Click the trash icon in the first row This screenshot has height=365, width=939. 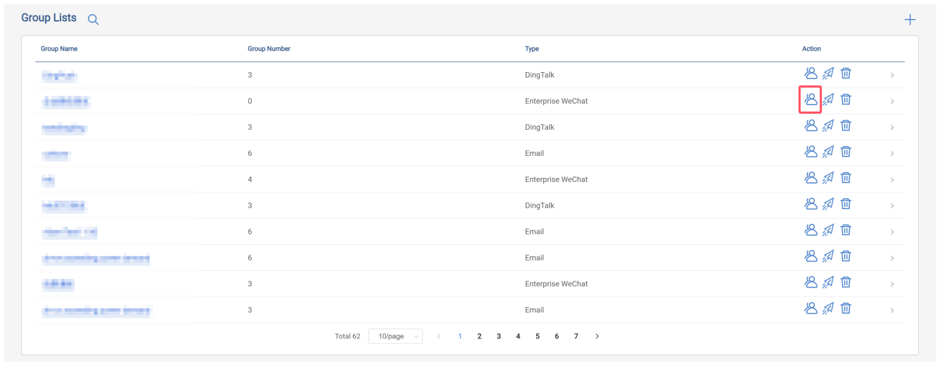(x=845, y=73)
